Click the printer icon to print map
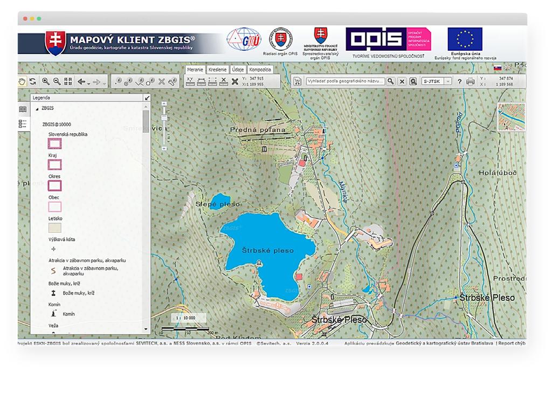 (470, 82)
